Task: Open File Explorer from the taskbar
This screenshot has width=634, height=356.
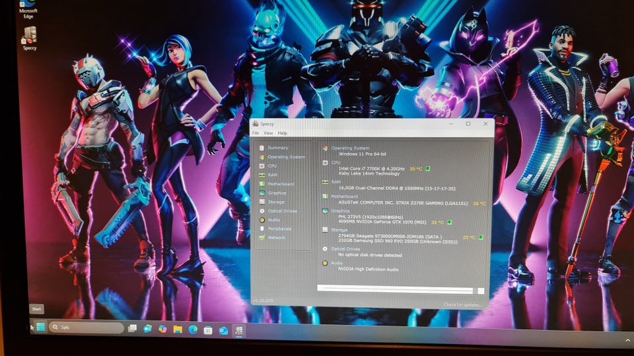Action: 178,330
